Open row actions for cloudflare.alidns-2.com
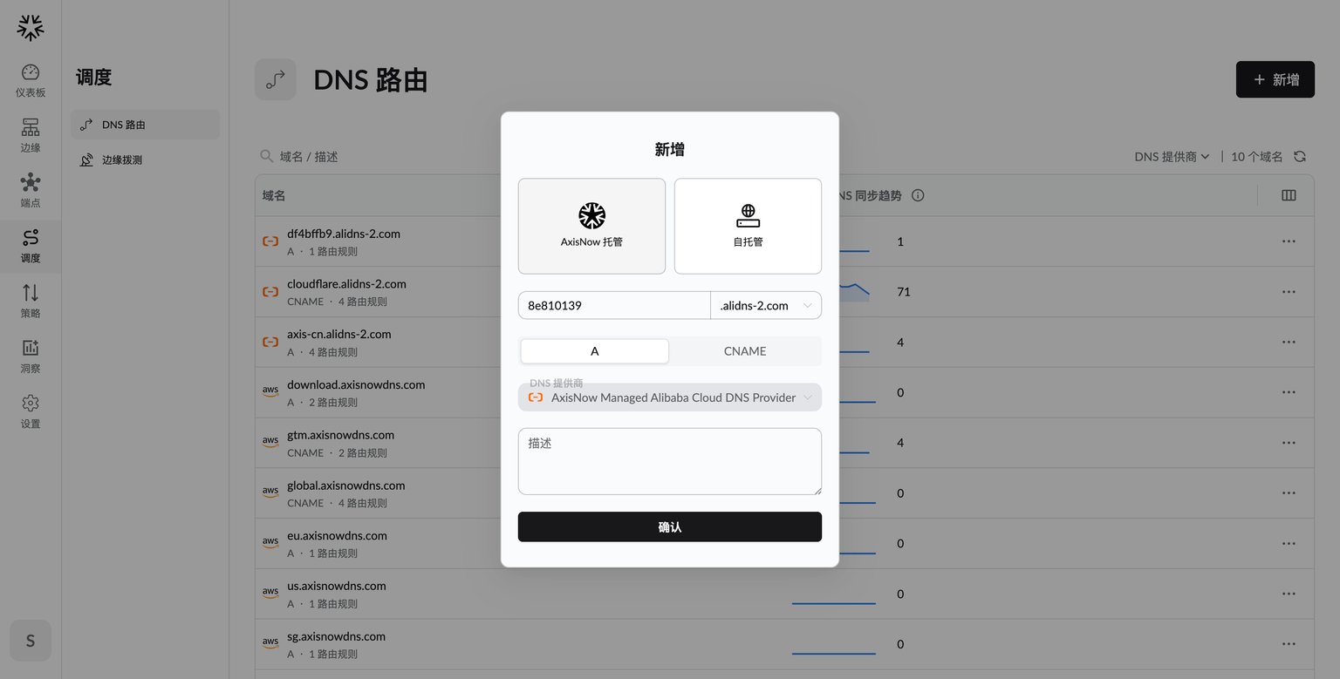 pyautogui.click(x=1289, y=292)
